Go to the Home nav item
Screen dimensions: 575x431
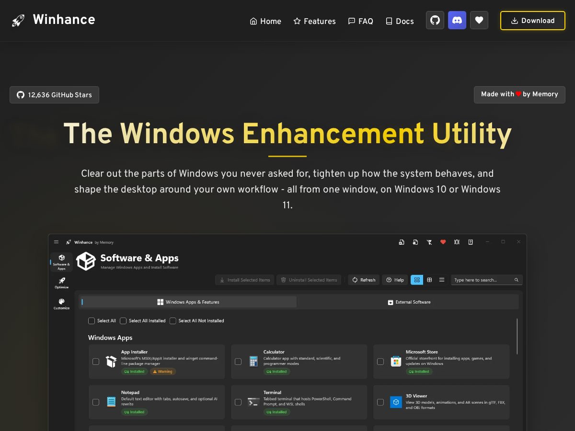265,21
